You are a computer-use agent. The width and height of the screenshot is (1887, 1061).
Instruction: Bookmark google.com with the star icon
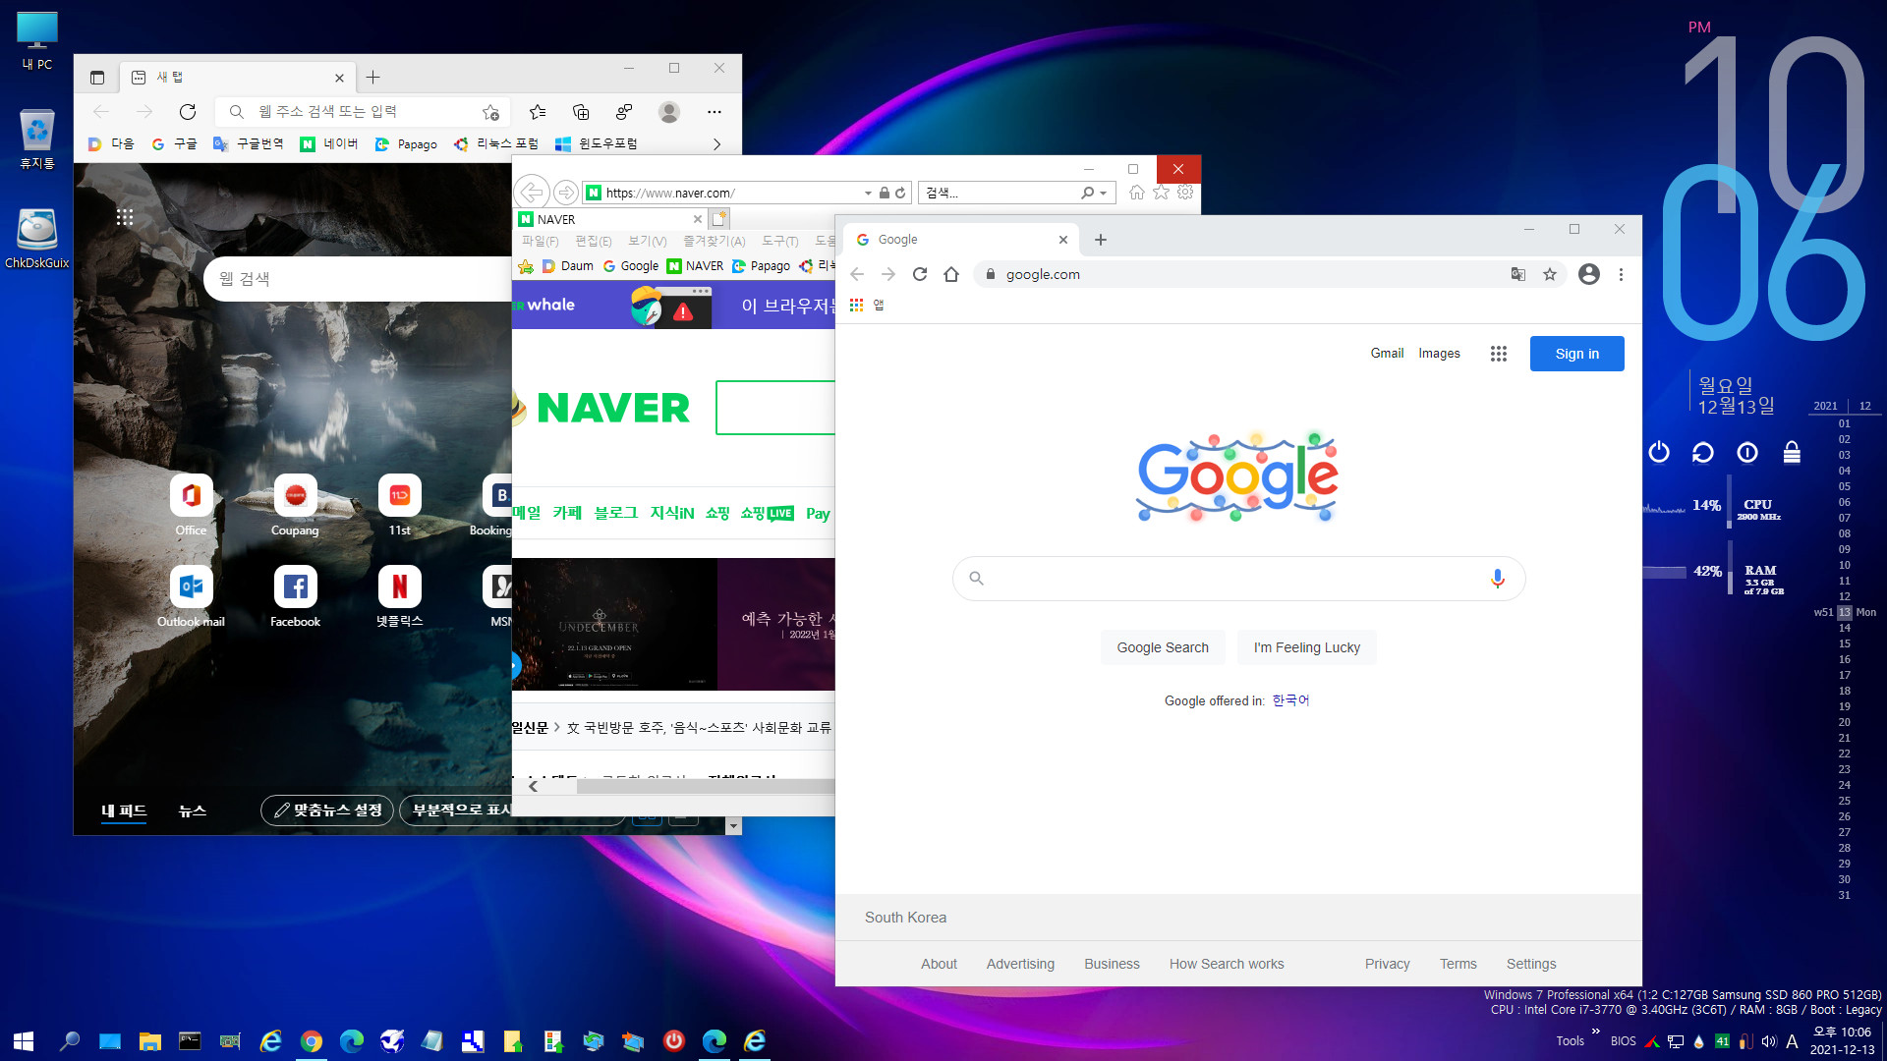tap(1550, 274)
